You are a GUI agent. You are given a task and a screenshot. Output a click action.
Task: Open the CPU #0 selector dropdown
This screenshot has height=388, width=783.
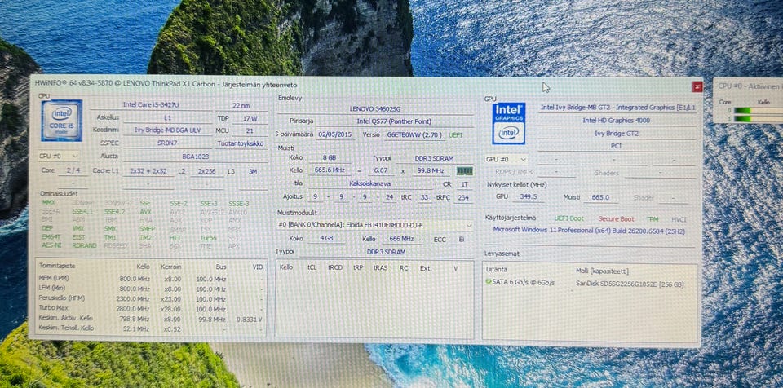(x=59, y=157)
